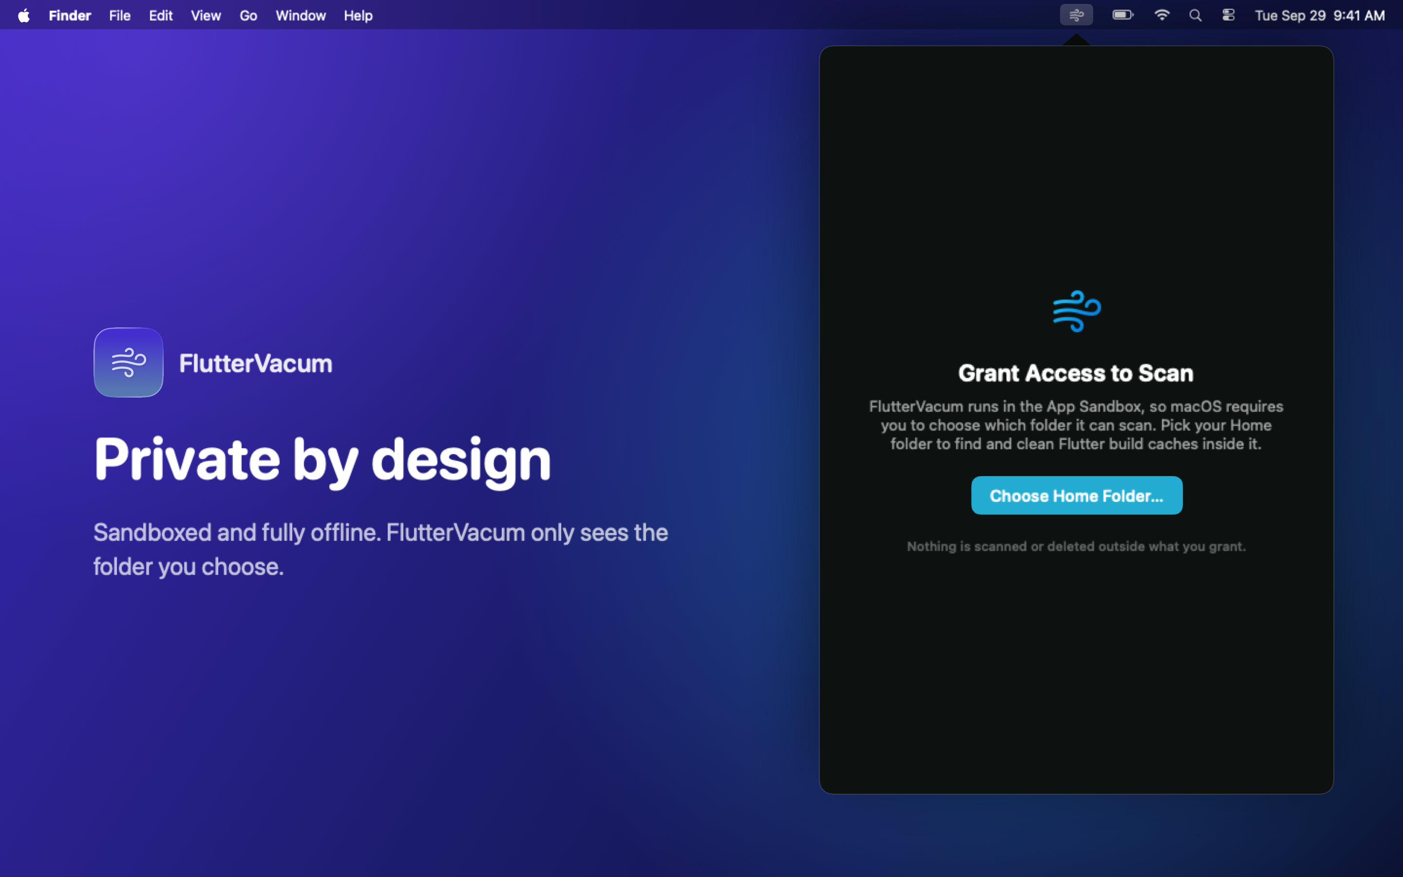Open the View menu
1403x877 pixels.
[x=206, y=16]
